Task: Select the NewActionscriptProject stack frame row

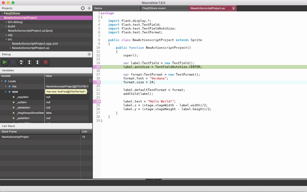Action: pyautogui.click(x=46, y=137)
